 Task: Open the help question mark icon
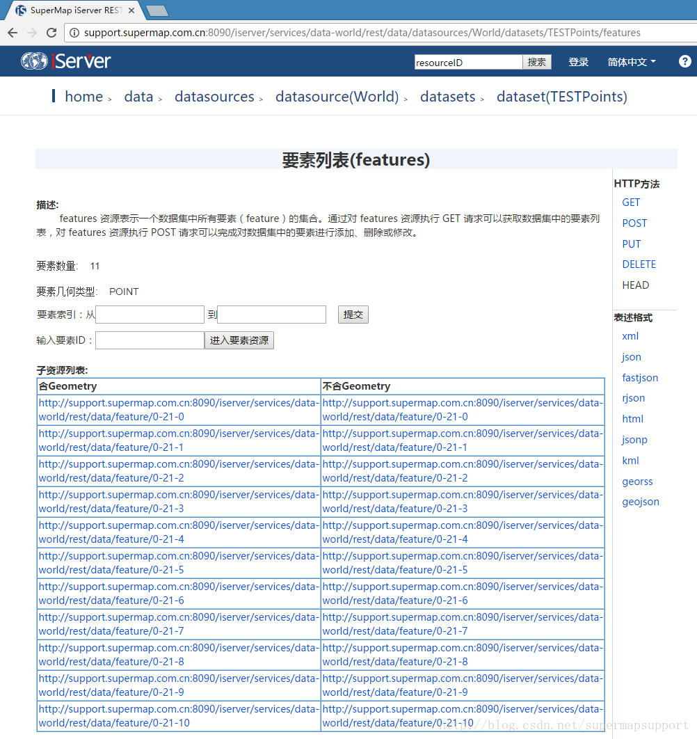tap(684, 61)
